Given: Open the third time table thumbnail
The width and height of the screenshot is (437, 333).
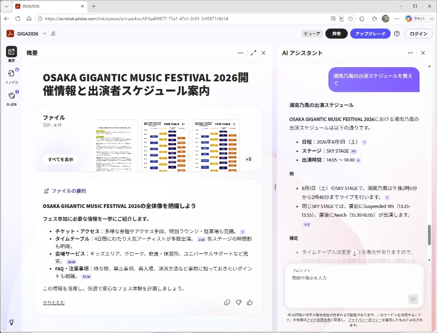Looking at the screenshot, I should (x=216, y=146).
